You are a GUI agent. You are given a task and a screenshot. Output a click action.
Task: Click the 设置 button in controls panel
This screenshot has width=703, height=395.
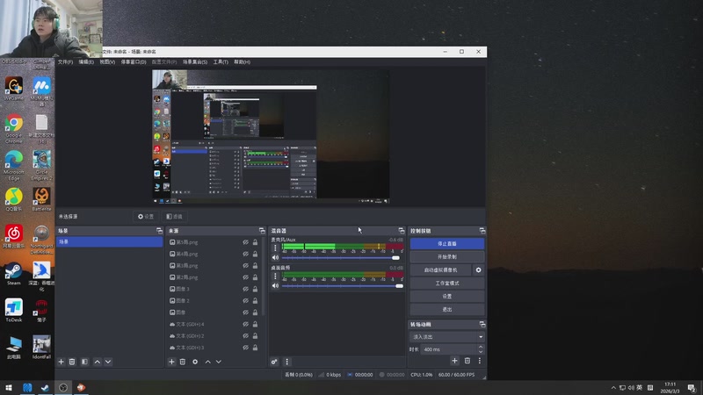click(x=447, y=297)
